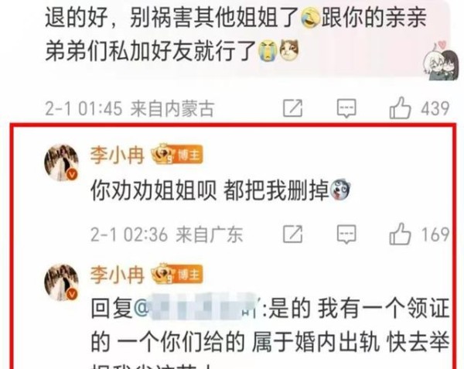Open reply box on the 02:36 comment

346,234
